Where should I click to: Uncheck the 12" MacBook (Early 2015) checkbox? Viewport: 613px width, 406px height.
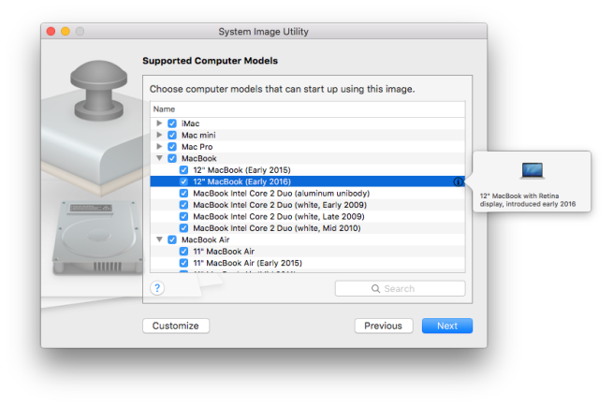(x=184, y=170)
